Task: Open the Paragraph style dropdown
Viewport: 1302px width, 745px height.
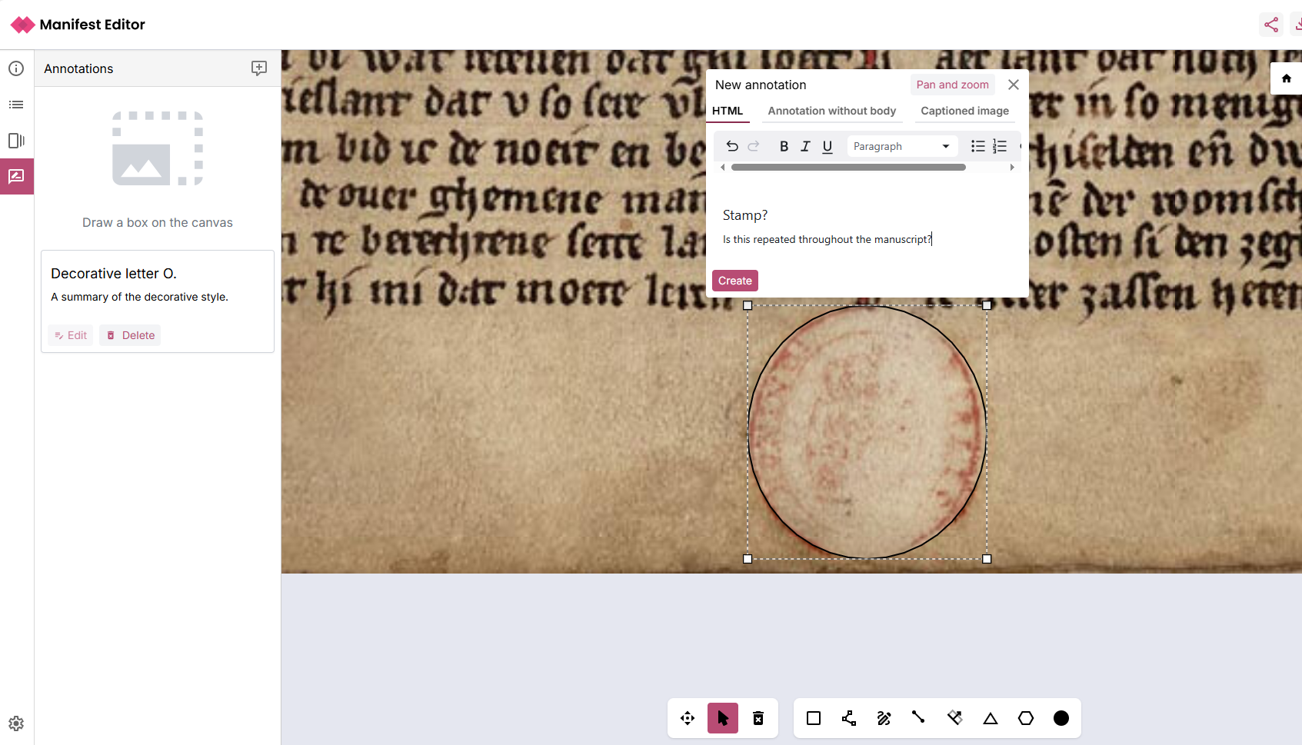Action: point(901,146)
